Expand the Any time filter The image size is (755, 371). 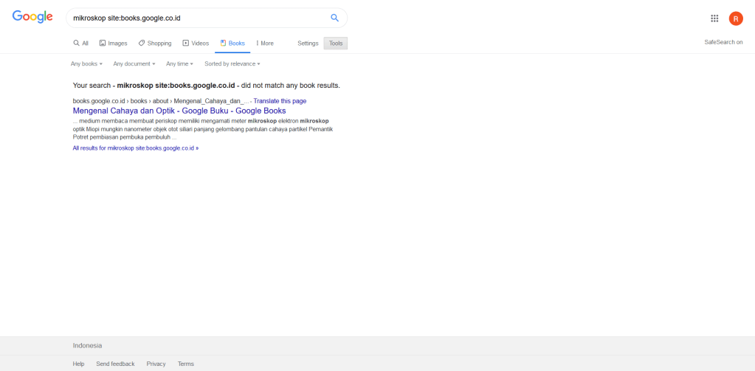pyautogui.click(x=179, y=64)
